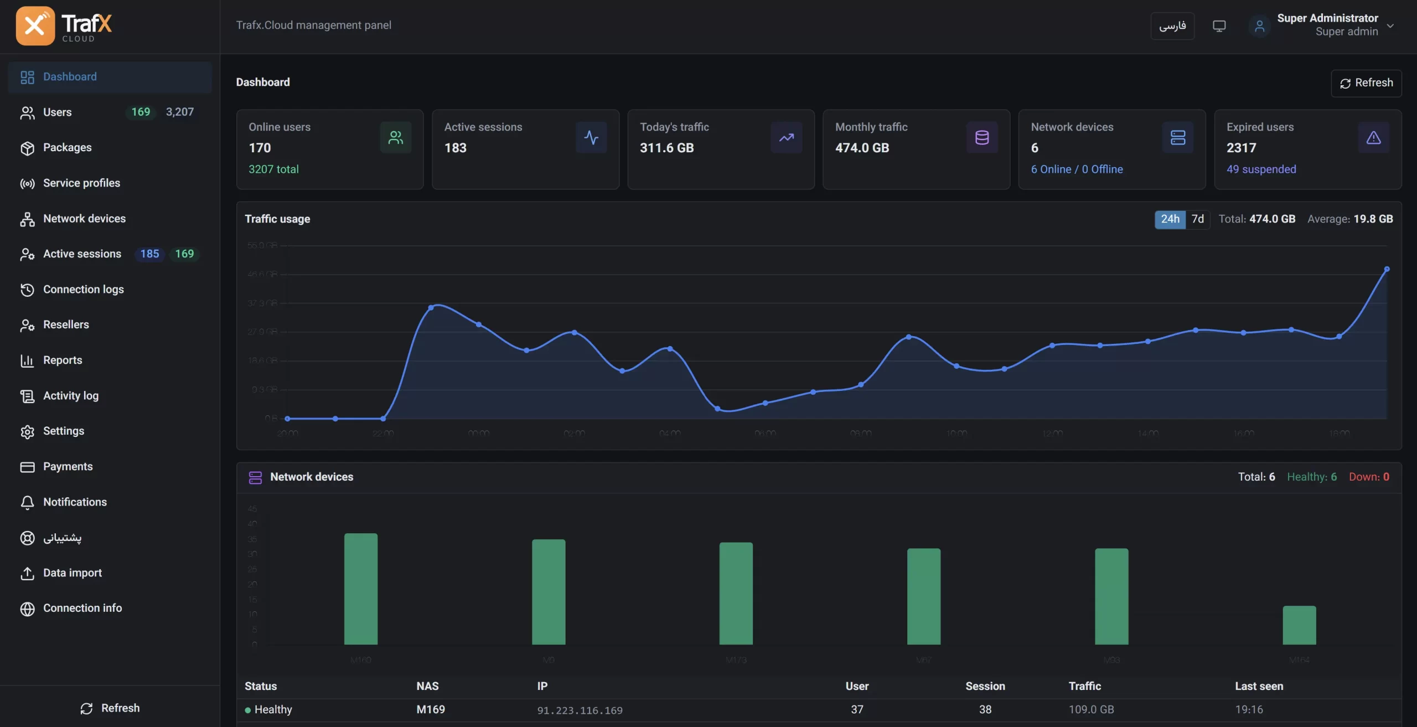Click the '3207 total' text under Online users

click(x=273, y=169)
